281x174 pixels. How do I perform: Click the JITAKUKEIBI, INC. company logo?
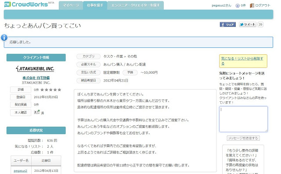[x=35, y=69]
